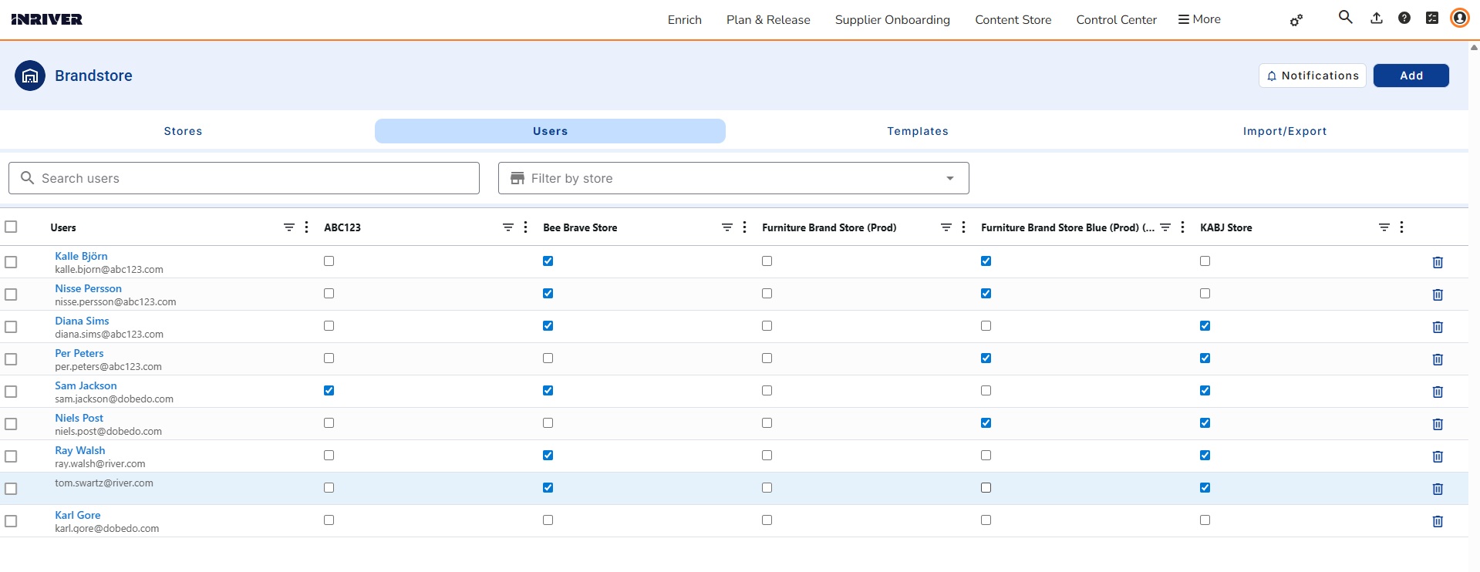Check Furniture Brand Store (Prod) for Ray Walsh
Screen dimensions: 1480x572
coord(767,456)
